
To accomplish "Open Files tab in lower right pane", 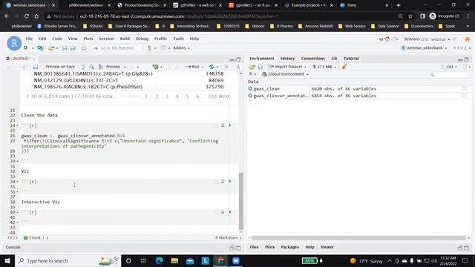I will pos(254,247).
